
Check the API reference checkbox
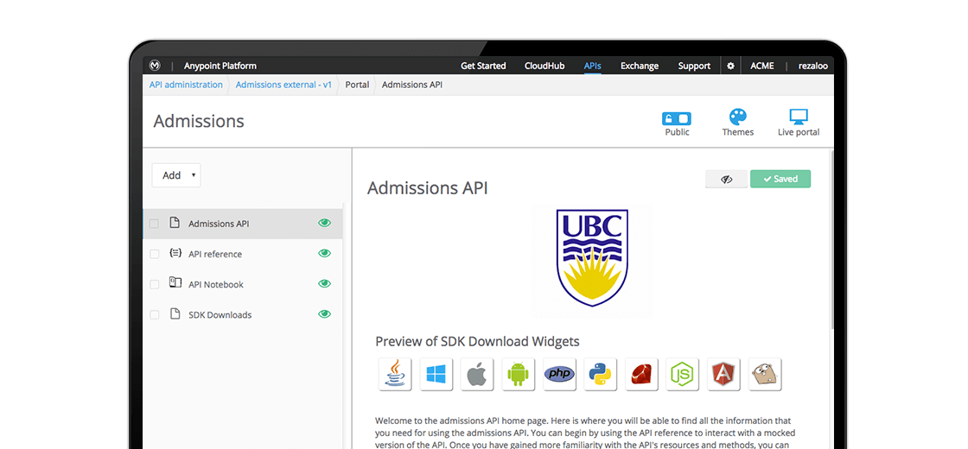click(x=155, y=254)
